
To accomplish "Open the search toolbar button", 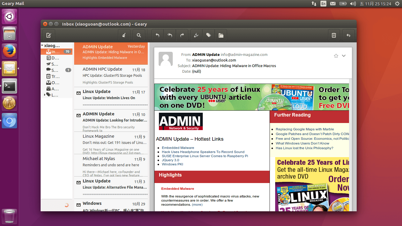I will coord(139,35).
